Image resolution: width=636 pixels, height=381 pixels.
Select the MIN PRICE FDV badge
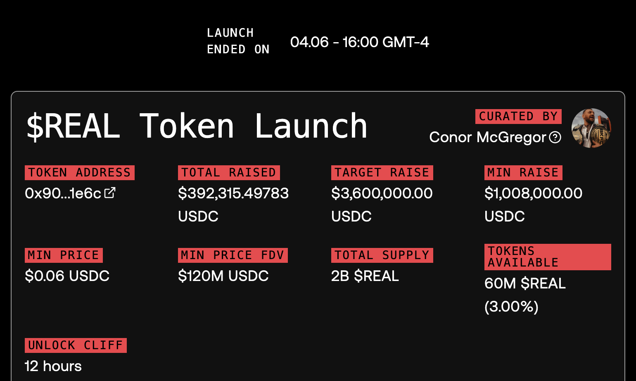coord(233,255)
